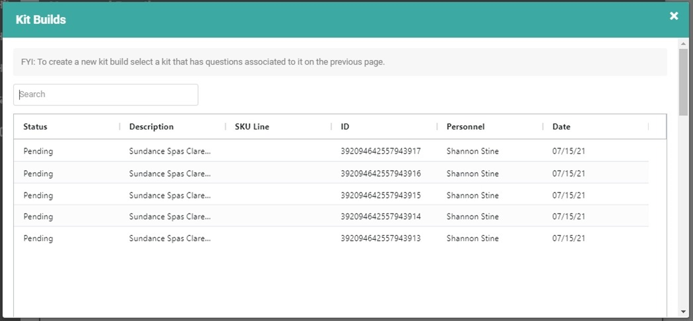Click the scrollbar up arrow

point(683,43)
